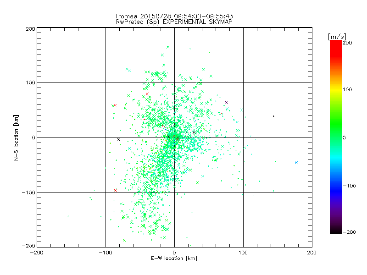367x275 pixels.
Task: Click the plot title 'Tromsø 20150728 09:54:00-09:55:43'
Action: (174, 16)
